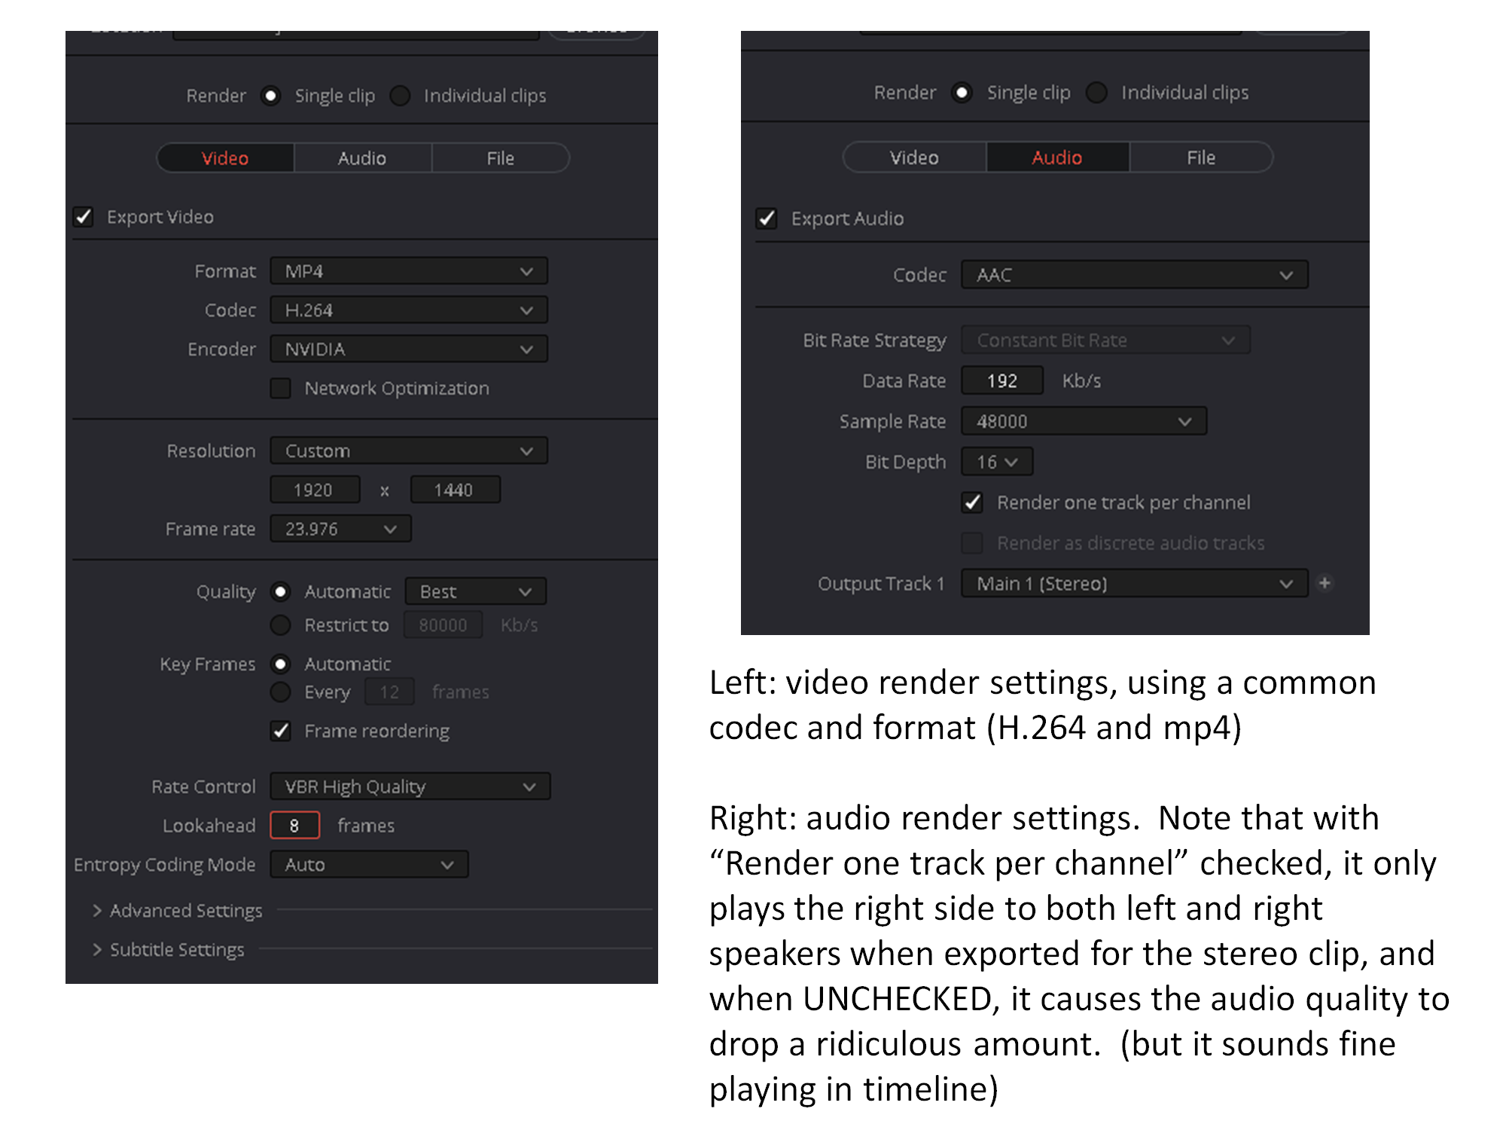The image size is (1506, 1130).
Task: Switch to Audio tab in left panel
Action: pyautogui.click(x=362, y=158)
